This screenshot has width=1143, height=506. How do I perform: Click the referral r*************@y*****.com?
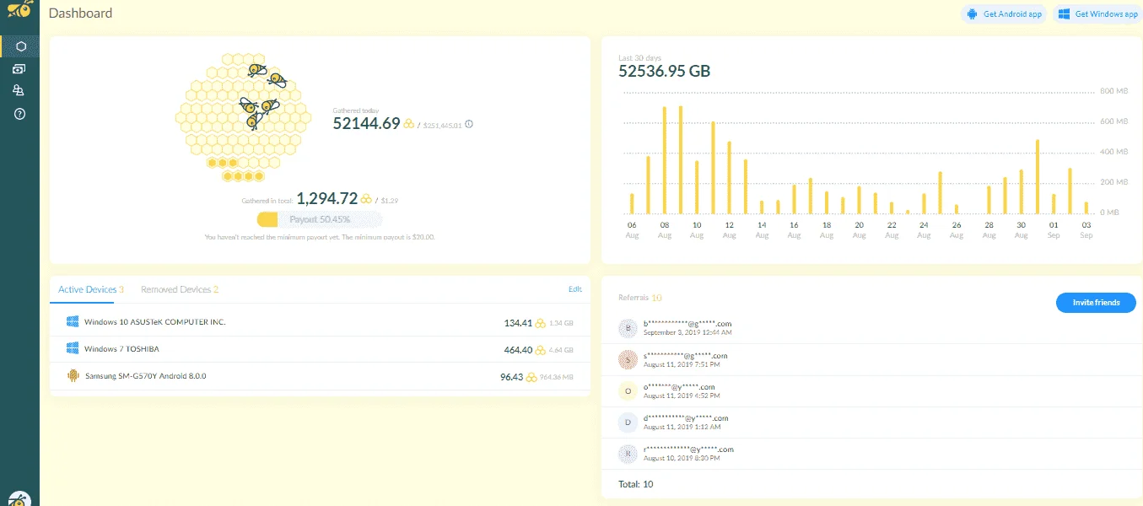coord(688,449)
